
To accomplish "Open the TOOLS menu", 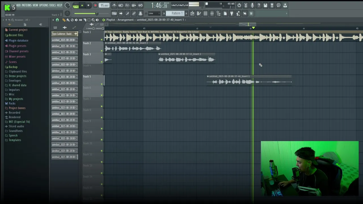I will pos(52,5).
